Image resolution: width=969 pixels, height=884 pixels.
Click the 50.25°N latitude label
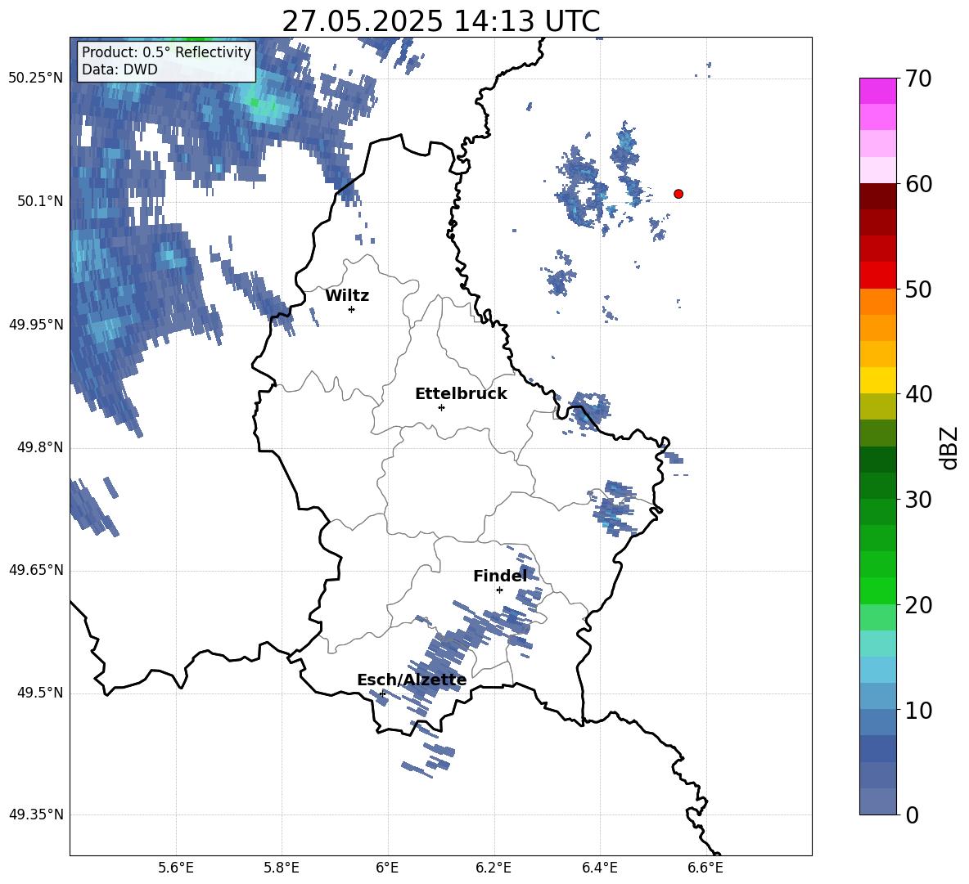click(36, 79)
